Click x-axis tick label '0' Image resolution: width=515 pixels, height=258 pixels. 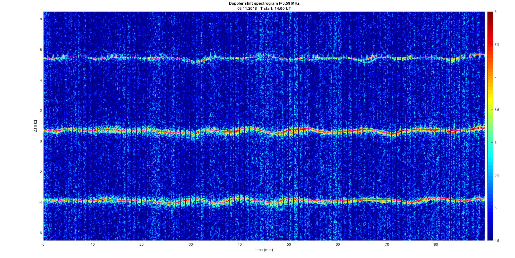pyautogui.click(x=44, y=244)
